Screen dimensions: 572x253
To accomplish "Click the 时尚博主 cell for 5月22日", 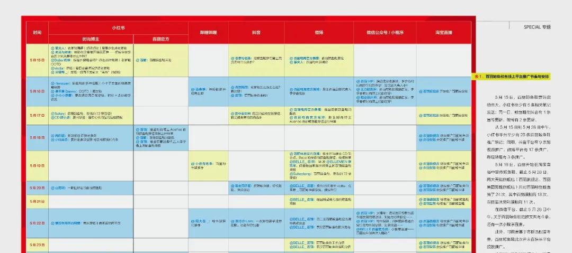I will coord(91,223).
